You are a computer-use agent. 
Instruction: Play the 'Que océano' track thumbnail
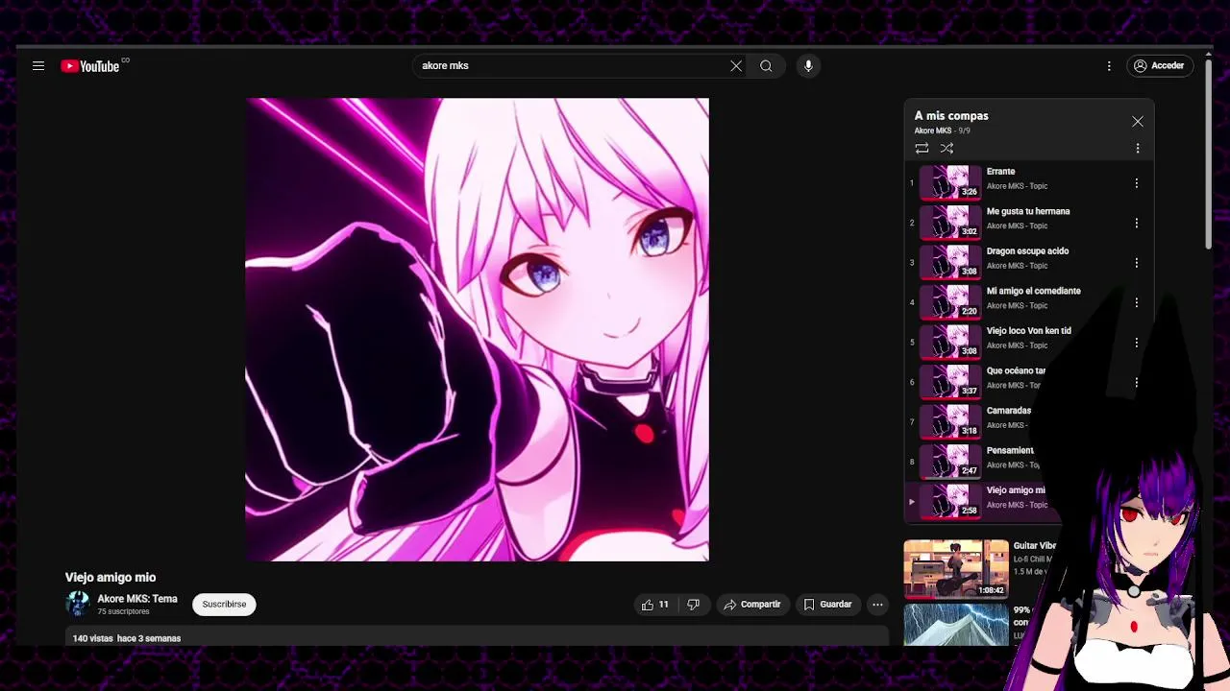(x=950, y=382)
